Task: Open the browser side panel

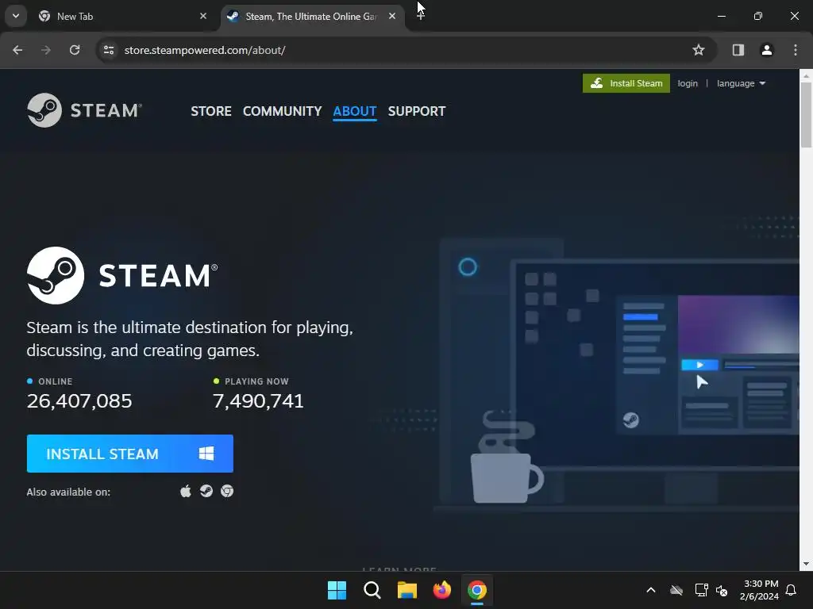Action: click(738, 50)
